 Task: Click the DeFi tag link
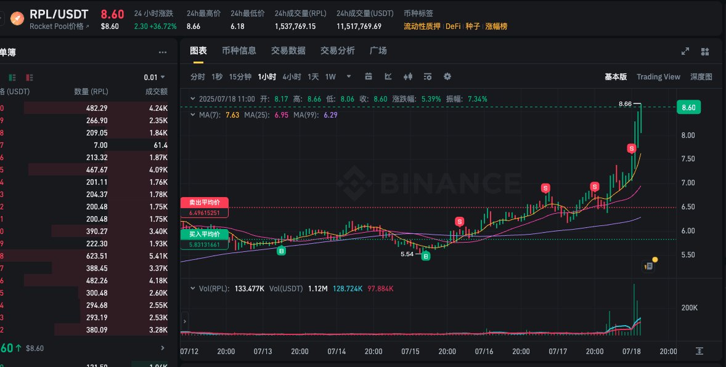(453, 26)
